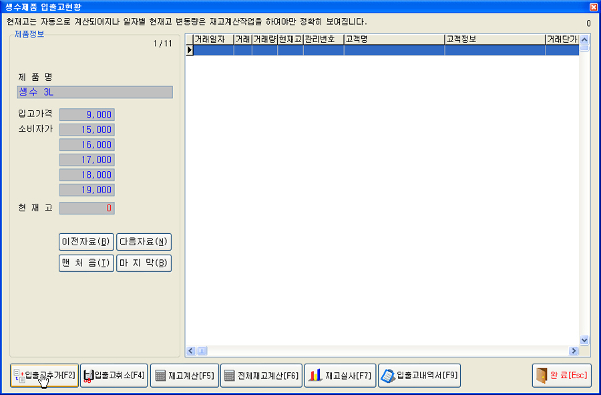
Task: Click the price field 16,000
Action: [x=87, y=144]
